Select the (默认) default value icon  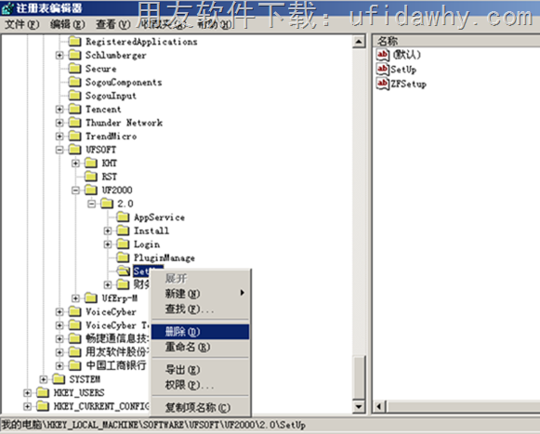pos(382,55)
